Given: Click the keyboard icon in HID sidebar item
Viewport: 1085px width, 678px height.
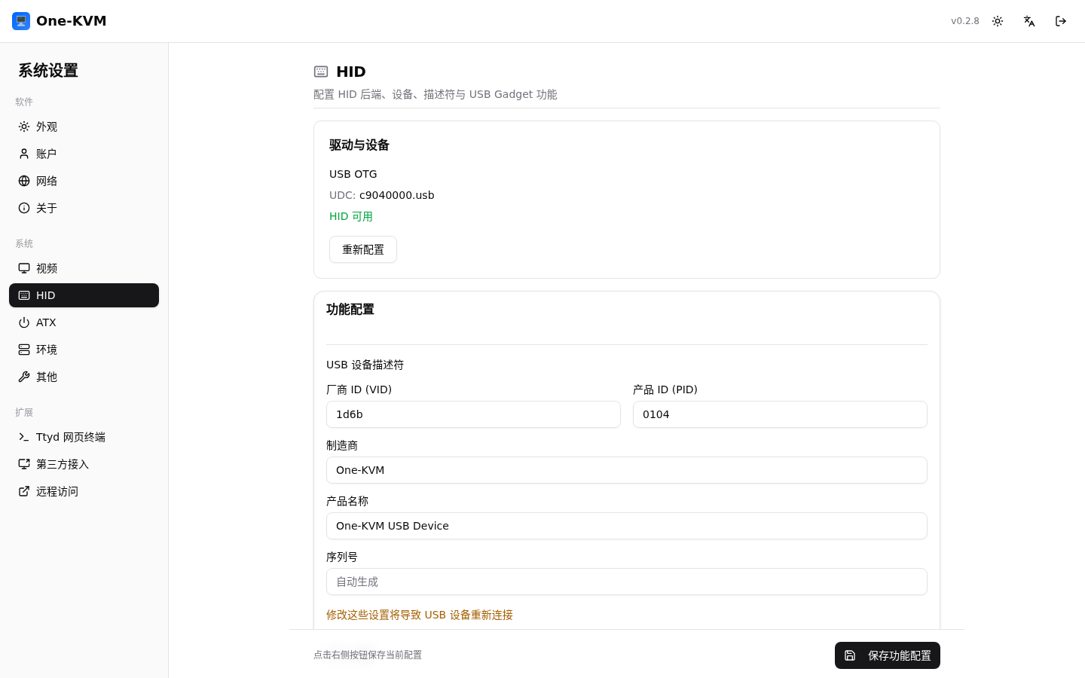Looking at the screenshot, I should point(24,295).
